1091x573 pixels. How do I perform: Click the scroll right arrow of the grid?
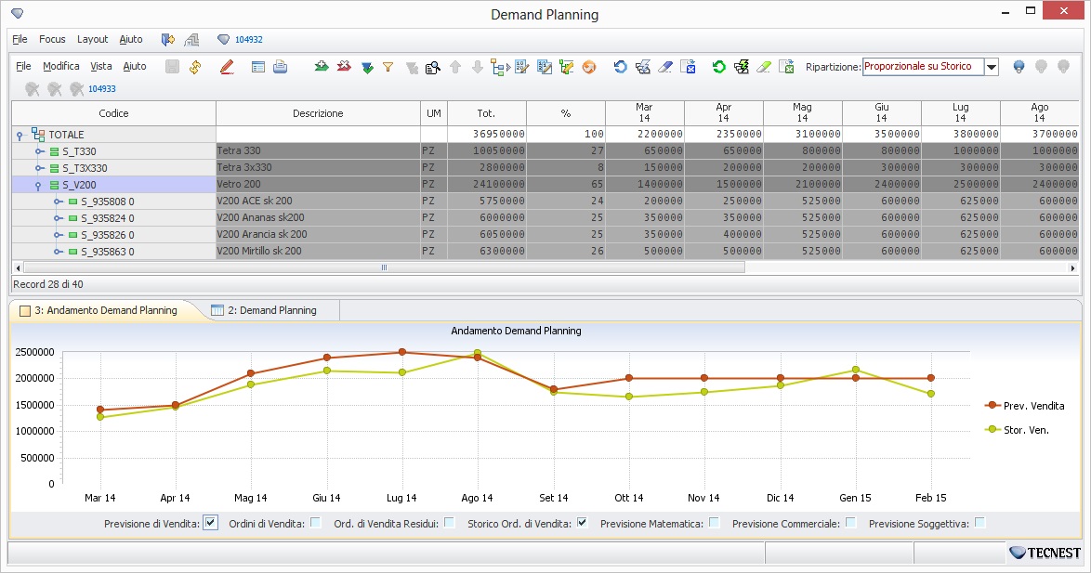1072,267
